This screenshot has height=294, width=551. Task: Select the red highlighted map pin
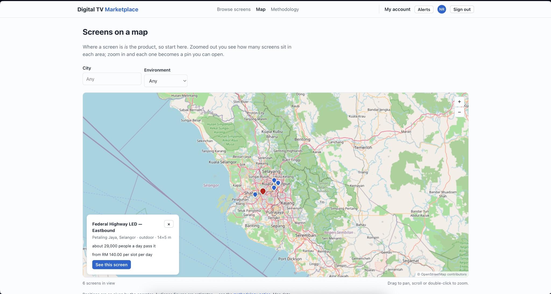[x=263, y=191]
